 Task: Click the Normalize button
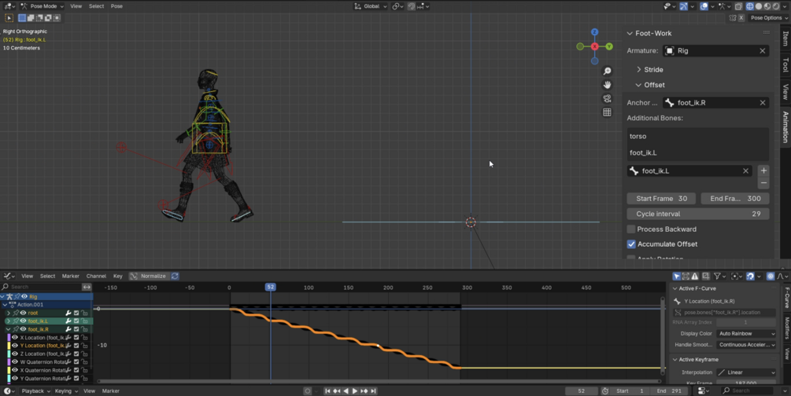[148, 276]
